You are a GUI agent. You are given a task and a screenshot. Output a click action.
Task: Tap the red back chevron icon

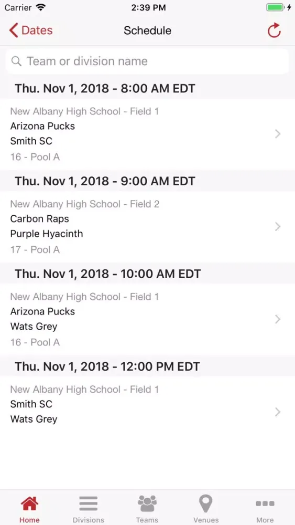(14, 30)
